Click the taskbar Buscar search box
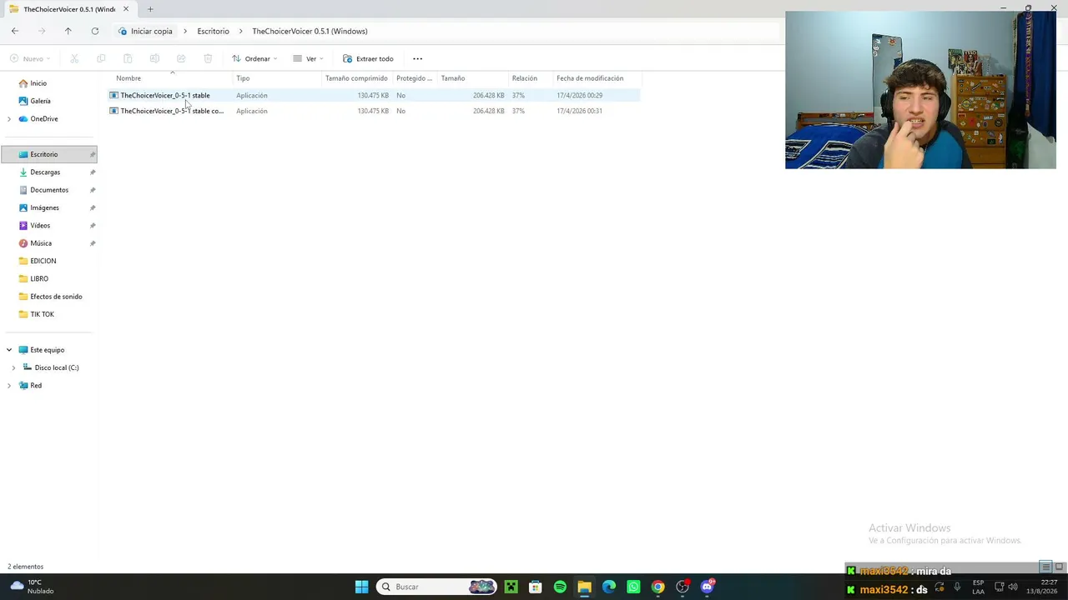1068x600 pixels. [436, 587]
